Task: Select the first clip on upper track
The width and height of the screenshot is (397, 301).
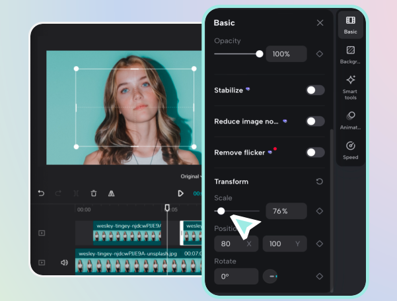Action: pyautogui.click(x=127, y=233)
